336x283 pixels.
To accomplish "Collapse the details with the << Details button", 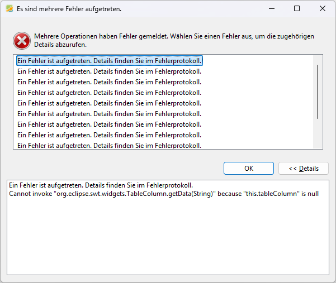I will 304,169.
